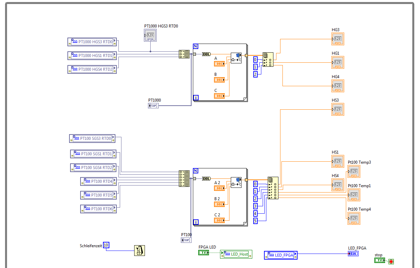Click the lower RTD conversion subVI icon

tap(236, 182)
